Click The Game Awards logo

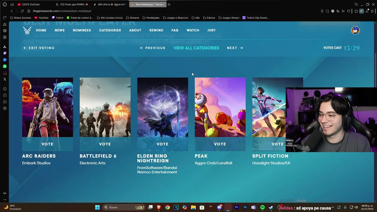[x=27, y=30]
